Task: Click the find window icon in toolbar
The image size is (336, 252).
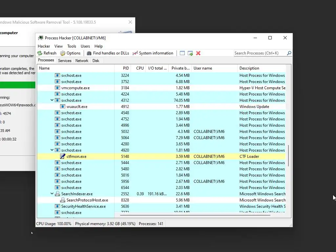Action: pos(182,53)
